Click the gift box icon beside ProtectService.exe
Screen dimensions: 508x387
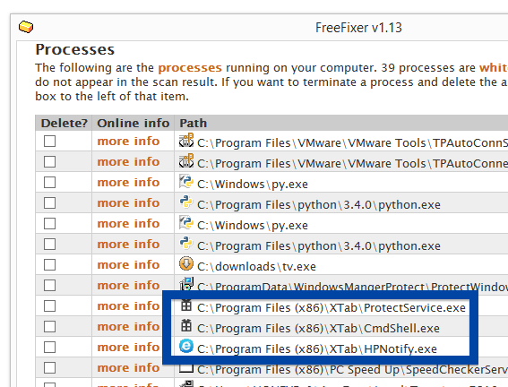(x=186, y=305)
